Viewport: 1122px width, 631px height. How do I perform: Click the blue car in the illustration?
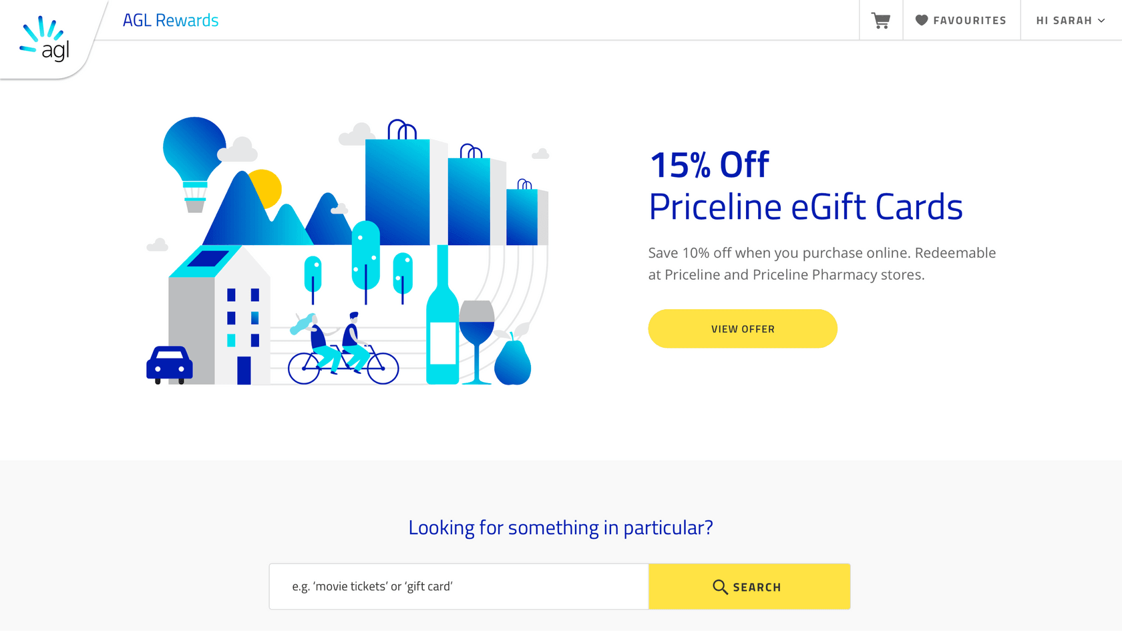click(x=170, y=365)
